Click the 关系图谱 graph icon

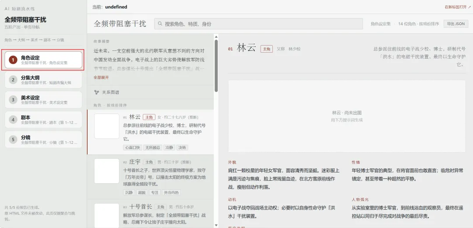pos(96,93)
